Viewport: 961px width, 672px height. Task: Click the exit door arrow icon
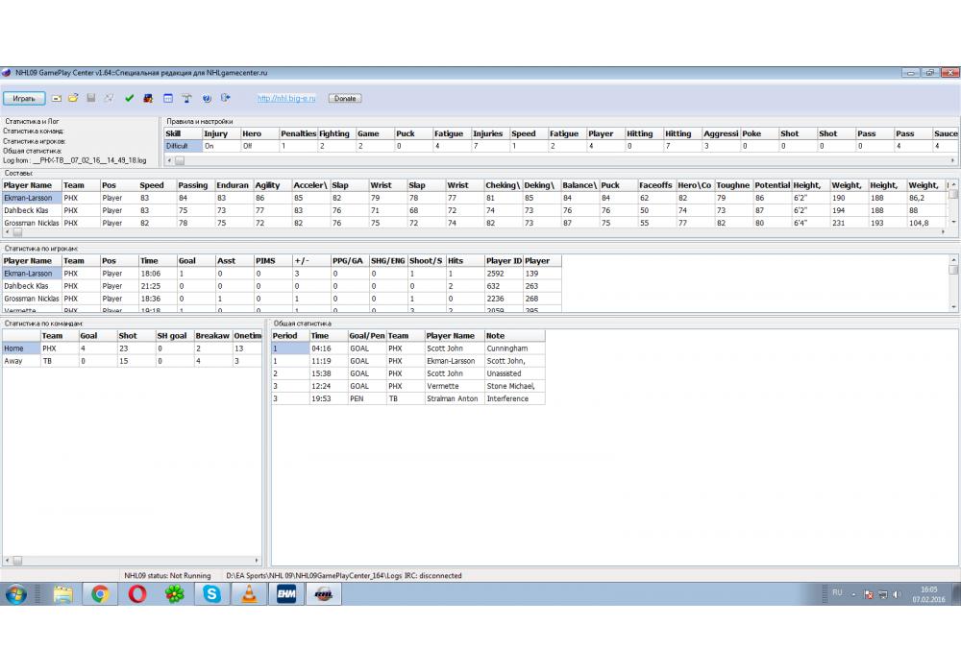coord(226,98)
